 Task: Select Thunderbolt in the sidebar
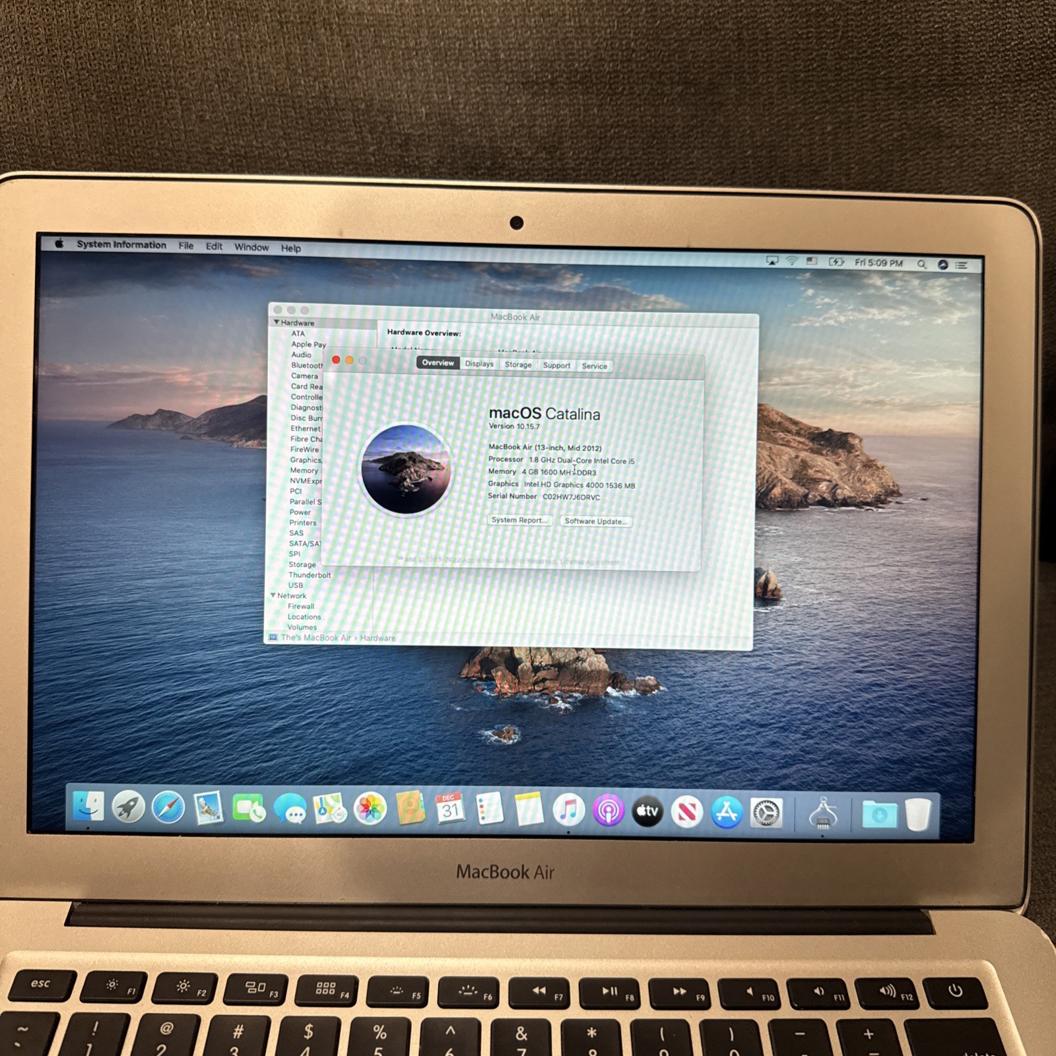pos(310,575)
